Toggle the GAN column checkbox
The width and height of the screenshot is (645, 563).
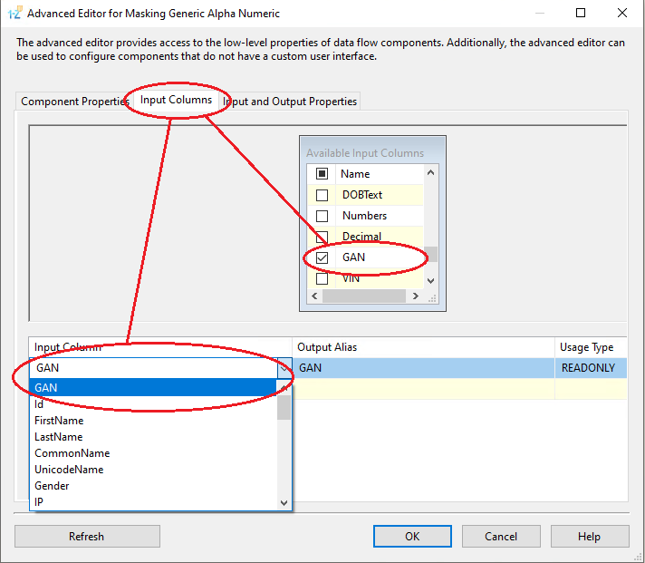tap(322, 257)
